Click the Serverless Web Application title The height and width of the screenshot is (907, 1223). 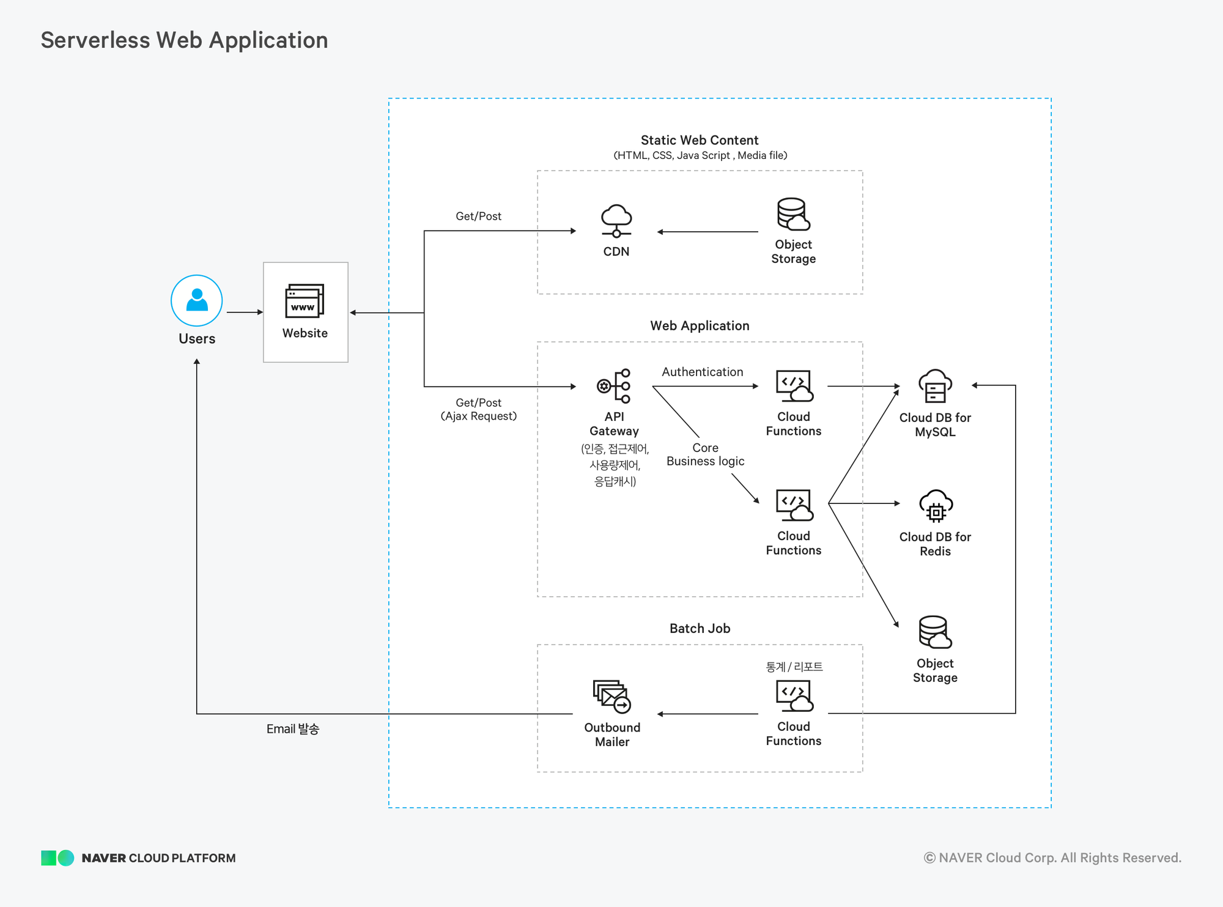[x=184, y=40]
